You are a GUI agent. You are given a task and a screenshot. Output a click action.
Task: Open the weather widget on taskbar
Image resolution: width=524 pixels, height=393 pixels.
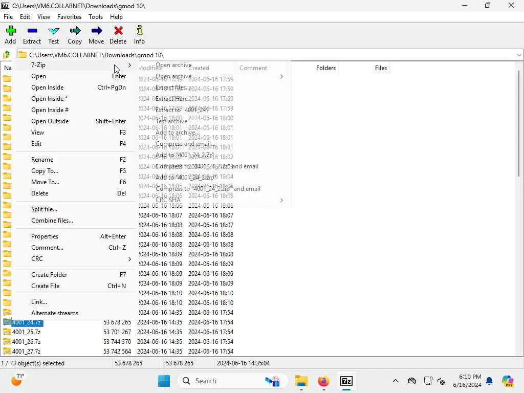pos(17,380)
